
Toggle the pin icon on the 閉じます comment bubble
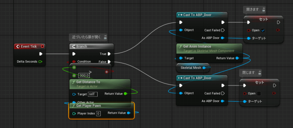pos(260,71)
